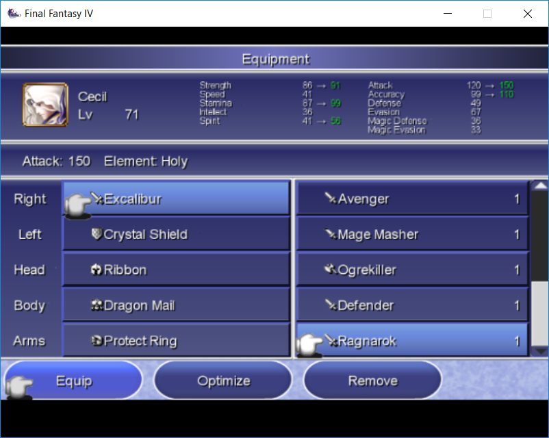
Task: Click the Strength stat label
Action: [x=216, y=86]
